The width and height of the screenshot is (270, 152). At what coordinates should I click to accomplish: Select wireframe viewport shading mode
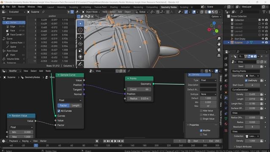(x=206, y=12)
